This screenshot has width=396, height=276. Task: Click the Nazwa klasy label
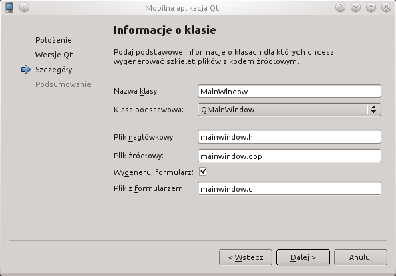136,91
